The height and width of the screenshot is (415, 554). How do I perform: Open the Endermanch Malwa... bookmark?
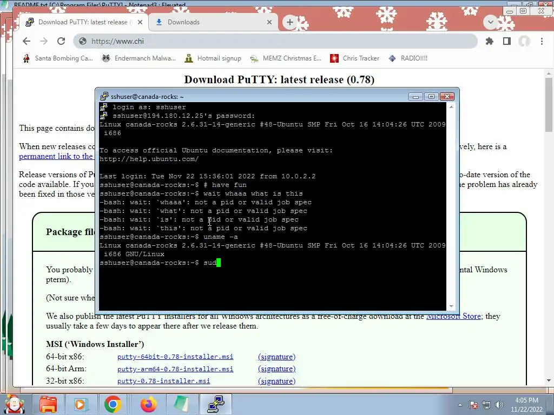click(139, 58)
